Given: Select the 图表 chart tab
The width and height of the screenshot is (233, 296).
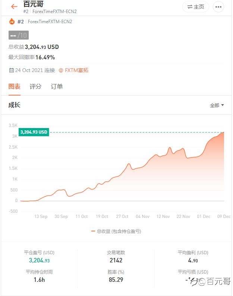Looking at the screenshot, I should (x=14, y=87).
